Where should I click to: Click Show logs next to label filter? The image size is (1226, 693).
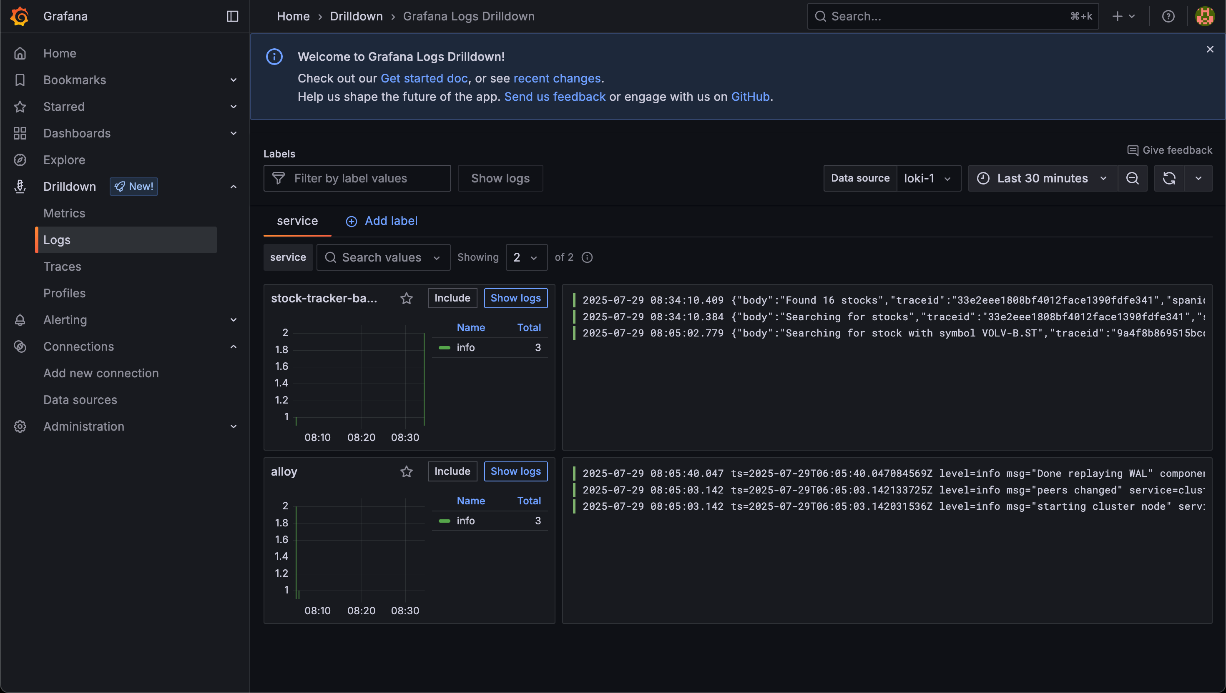(500, 178)
